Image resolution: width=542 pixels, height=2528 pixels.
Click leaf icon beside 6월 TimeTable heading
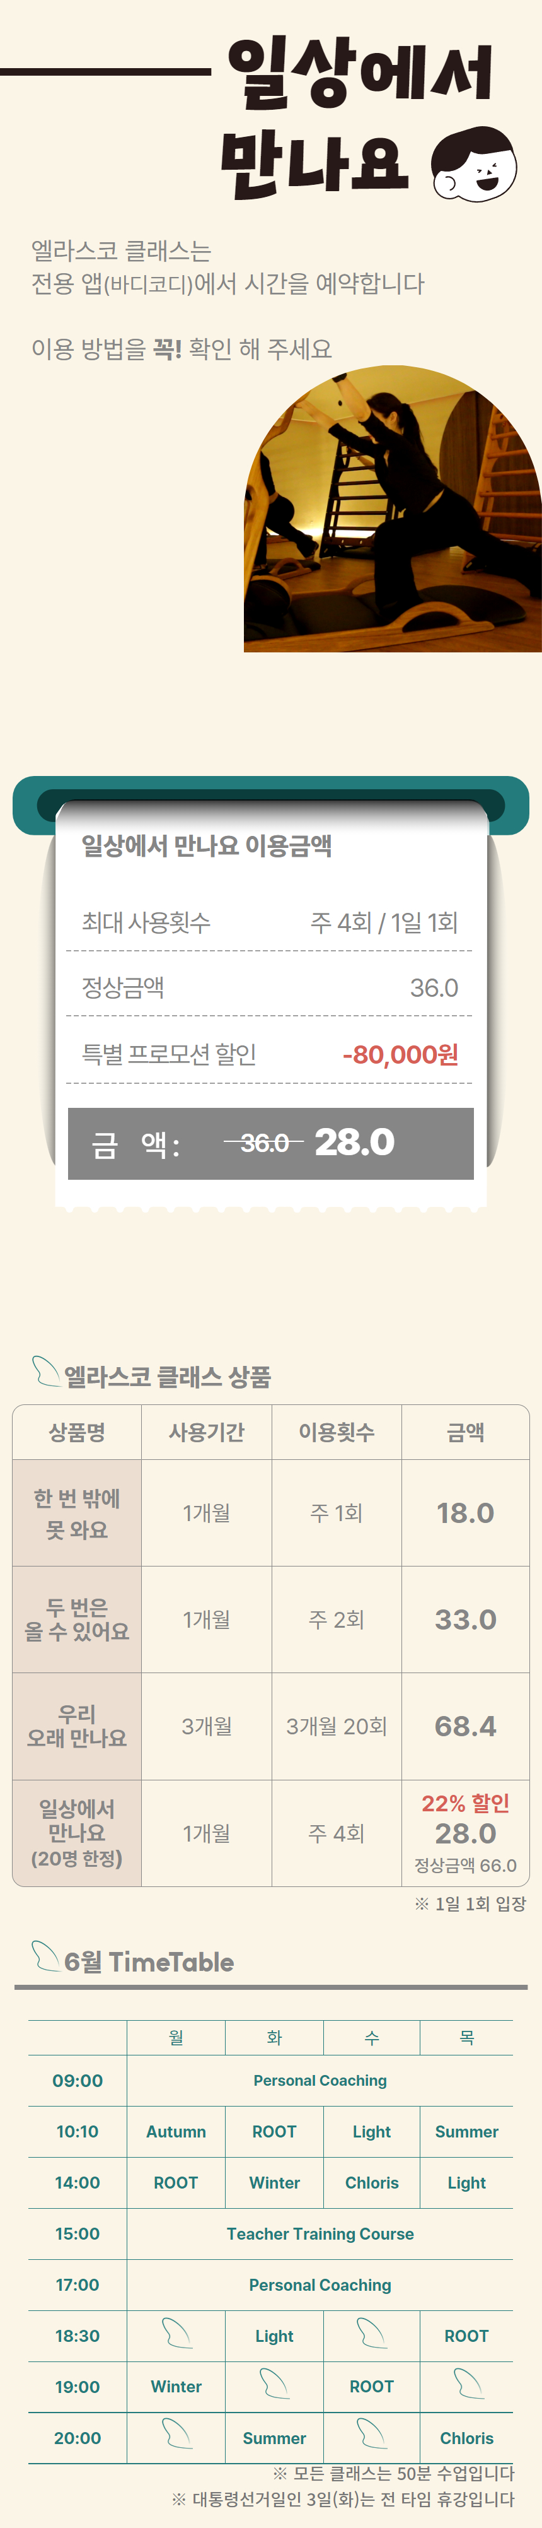pyautogui.click(x=45, y=1956)
